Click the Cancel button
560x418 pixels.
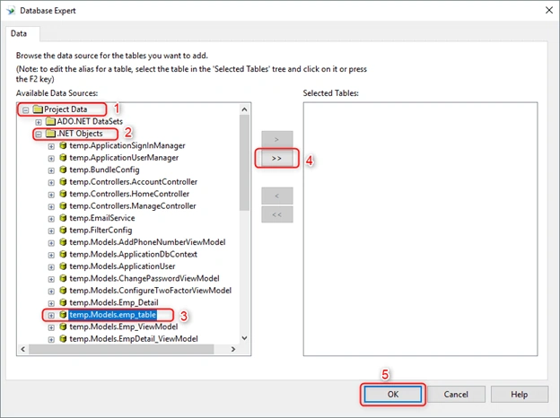(456, 394)
